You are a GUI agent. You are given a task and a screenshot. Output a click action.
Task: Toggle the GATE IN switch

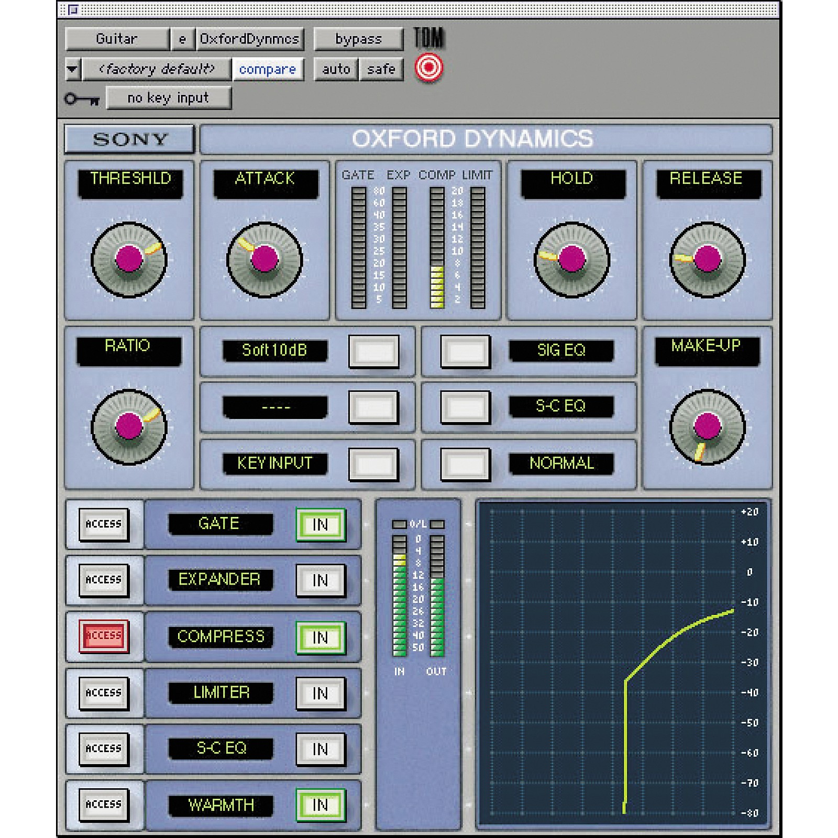click(319, 525)
